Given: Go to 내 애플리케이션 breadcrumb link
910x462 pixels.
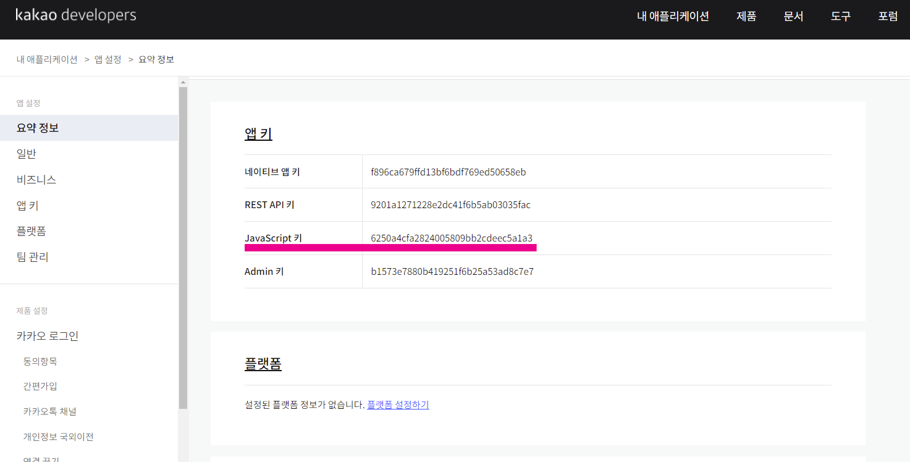Looking at the screenshot, I should (x=47, y=59).
